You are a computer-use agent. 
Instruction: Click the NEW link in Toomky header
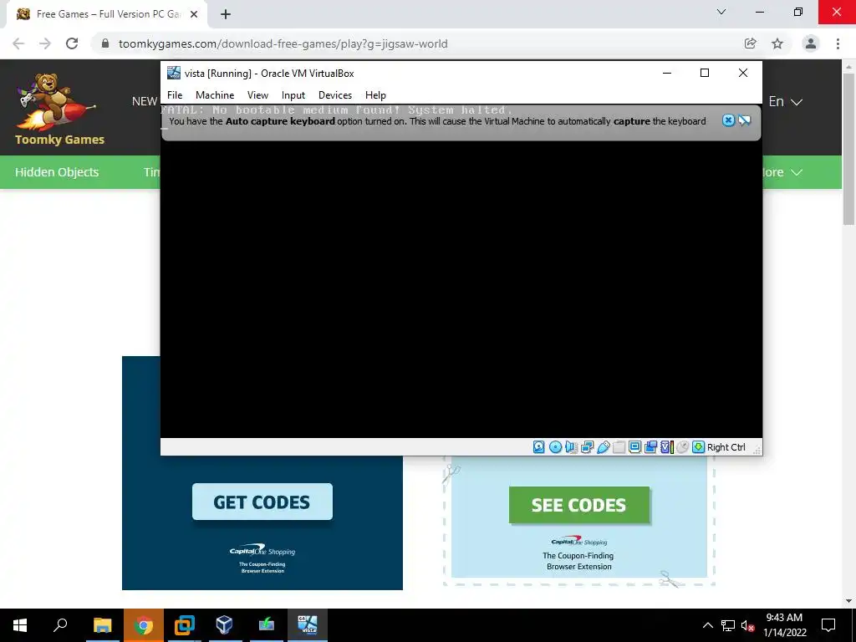click(x=145, y=101)
